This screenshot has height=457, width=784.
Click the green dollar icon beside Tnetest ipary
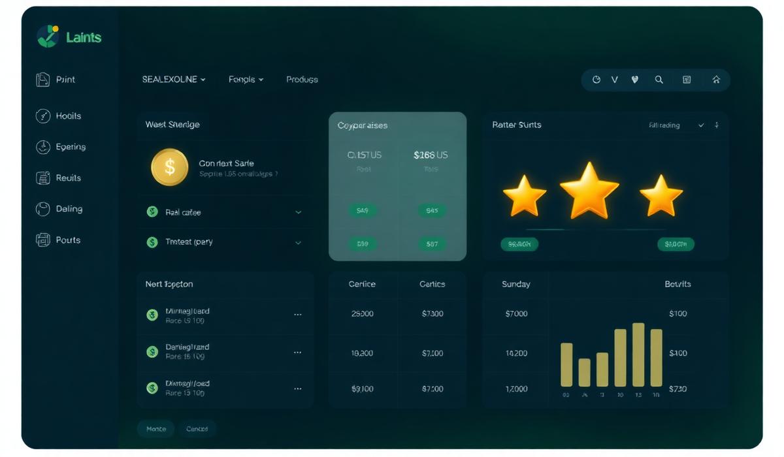[152, 242]
